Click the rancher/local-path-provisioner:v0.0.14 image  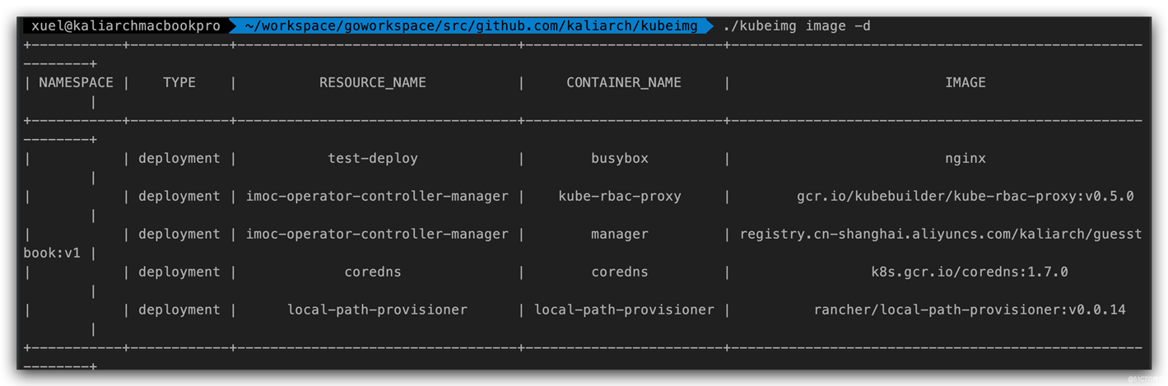(970, 309)
